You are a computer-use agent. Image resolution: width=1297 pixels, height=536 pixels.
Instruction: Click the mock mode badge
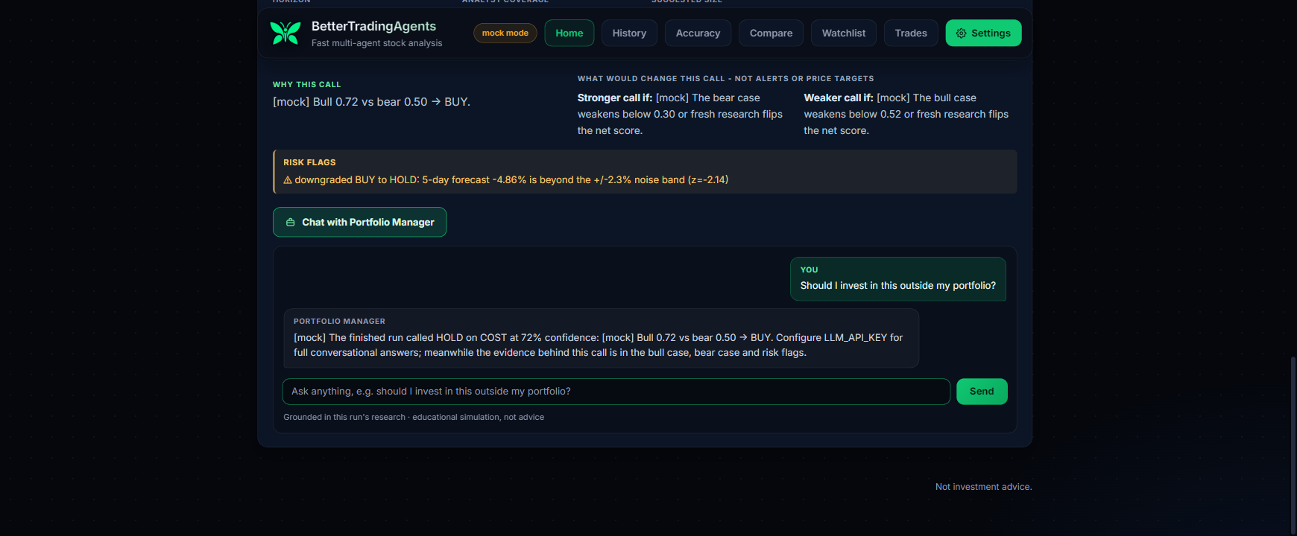[505, 33]
